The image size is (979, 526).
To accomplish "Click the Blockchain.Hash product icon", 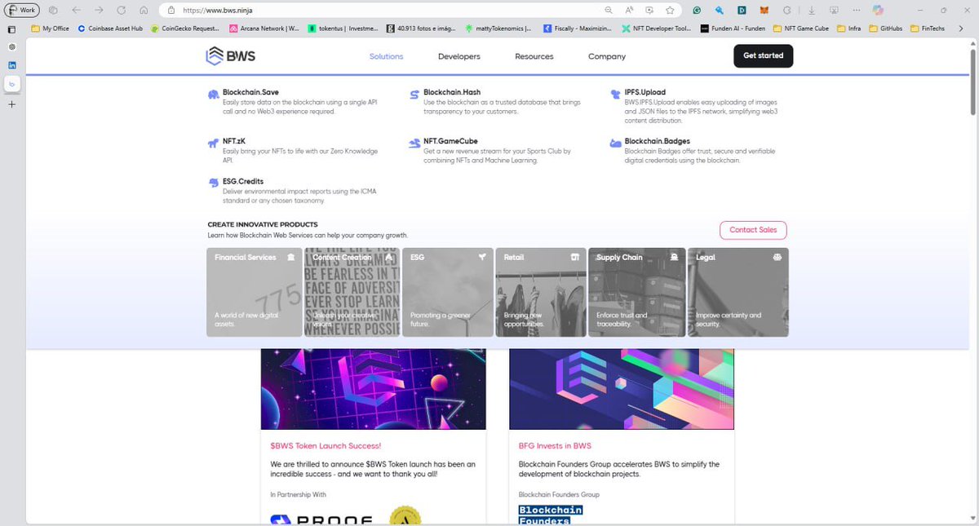I will coord(414,95).
